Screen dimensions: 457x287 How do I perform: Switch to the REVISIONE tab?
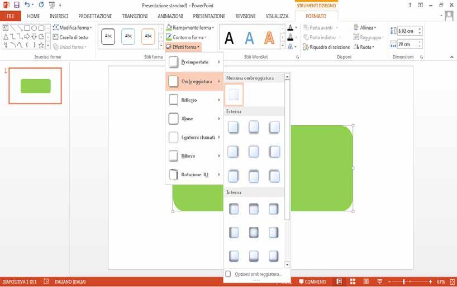[x=245, y=16]
